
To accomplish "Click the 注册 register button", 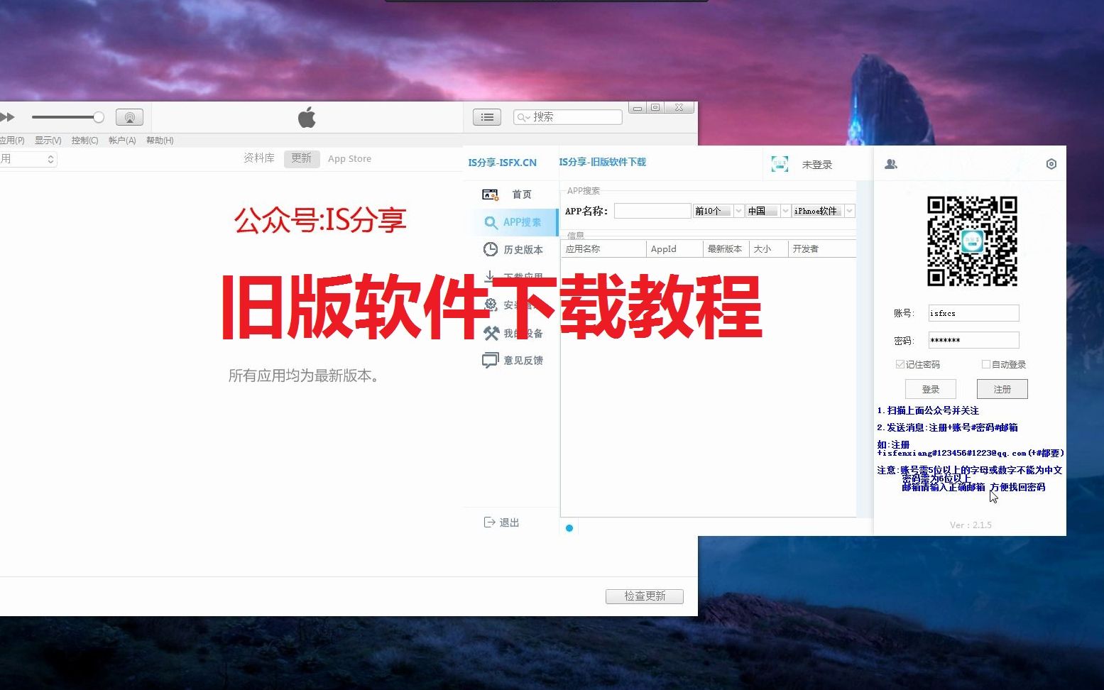I will tap(1002, 388).
